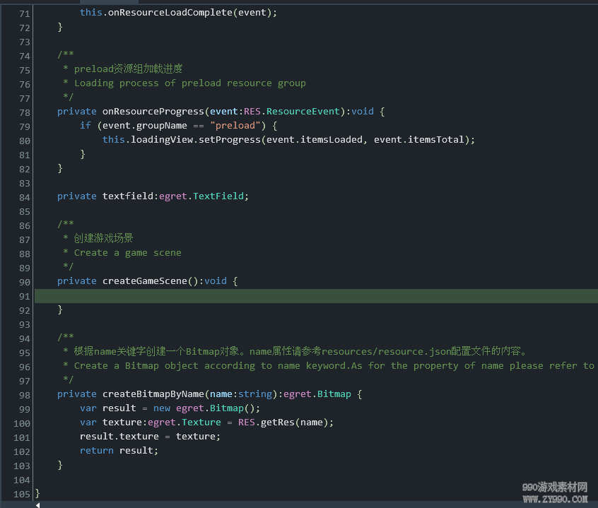This screenshot has height=508, width=598.
Task: Click the Chinese comment 'preload资源组加载进度'
Action: [128, 69]
